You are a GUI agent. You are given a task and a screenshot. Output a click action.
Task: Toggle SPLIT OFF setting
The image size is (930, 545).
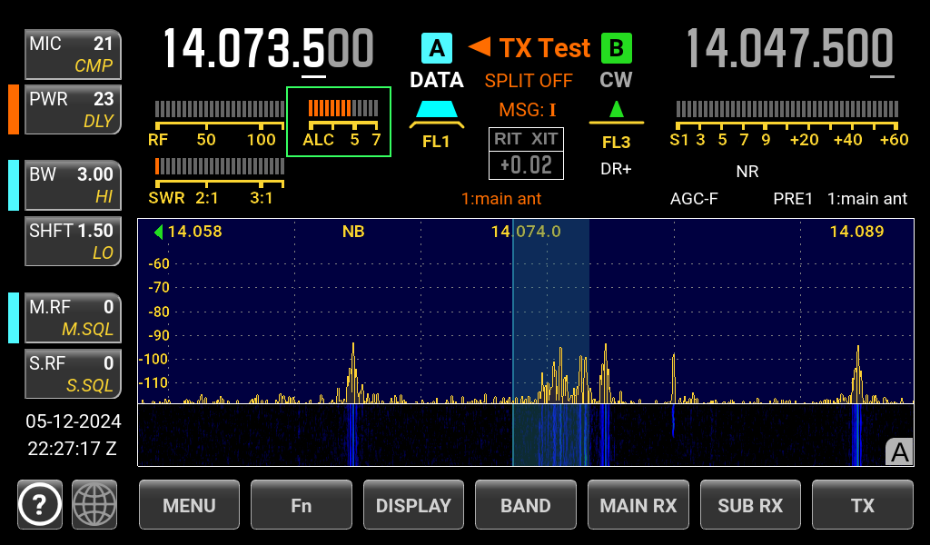click(x=529, y=81)
